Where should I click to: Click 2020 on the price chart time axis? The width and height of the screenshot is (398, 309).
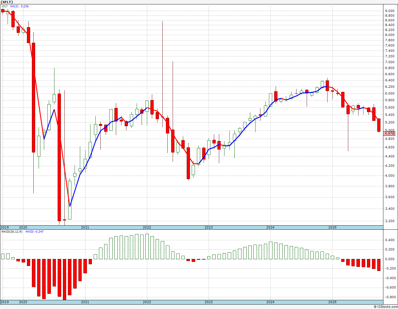[x=23, y=227]
